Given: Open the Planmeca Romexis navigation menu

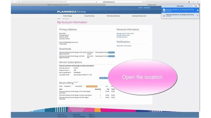Looking at the screenshot, I should coord(113,16).
